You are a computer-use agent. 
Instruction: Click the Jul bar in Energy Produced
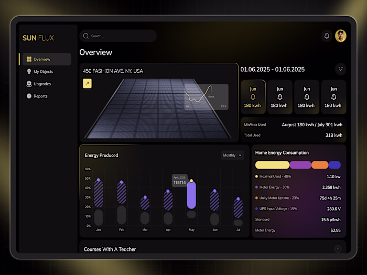pos(238,208)
